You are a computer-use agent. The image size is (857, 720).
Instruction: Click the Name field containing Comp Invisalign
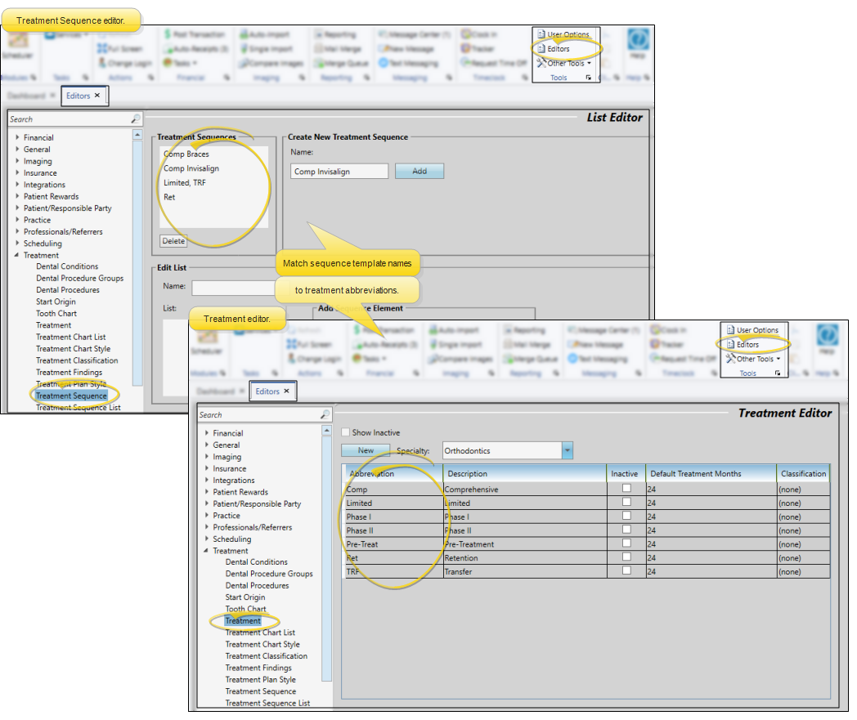click(339, 172)
